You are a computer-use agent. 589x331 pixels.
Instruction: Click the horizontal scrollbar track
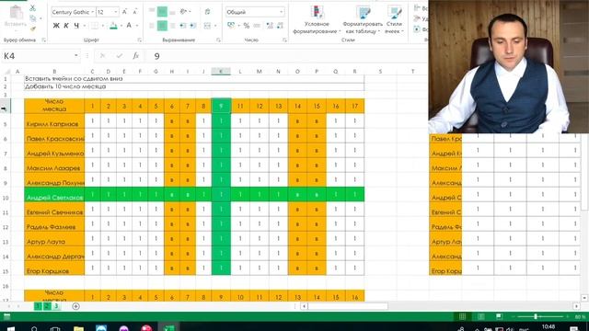pyautogui.click(x=440, y=306)
